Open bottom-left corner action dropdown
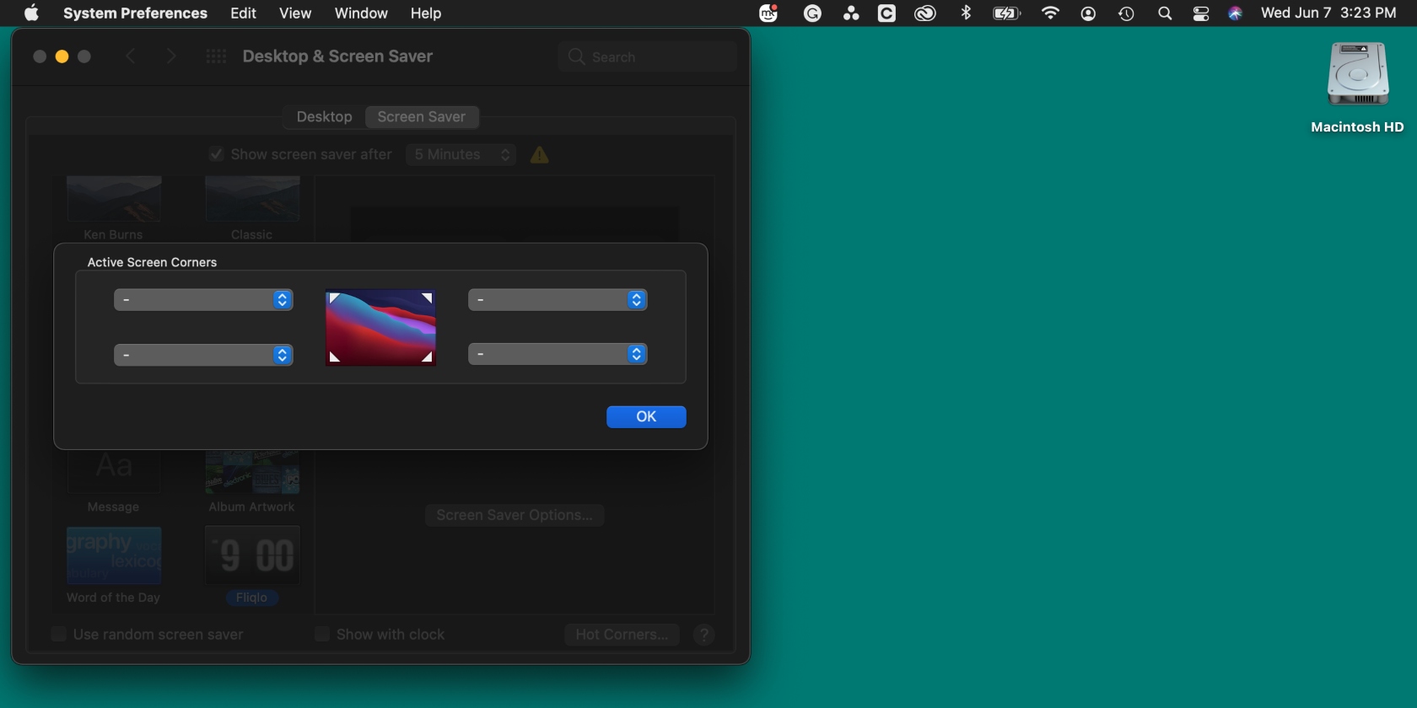Screen dimensions: 1417x708 [x=203, y=355]
